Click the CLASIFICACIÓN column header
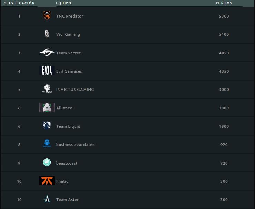Viewport: 255px width, 209px height. pos(19,3)
